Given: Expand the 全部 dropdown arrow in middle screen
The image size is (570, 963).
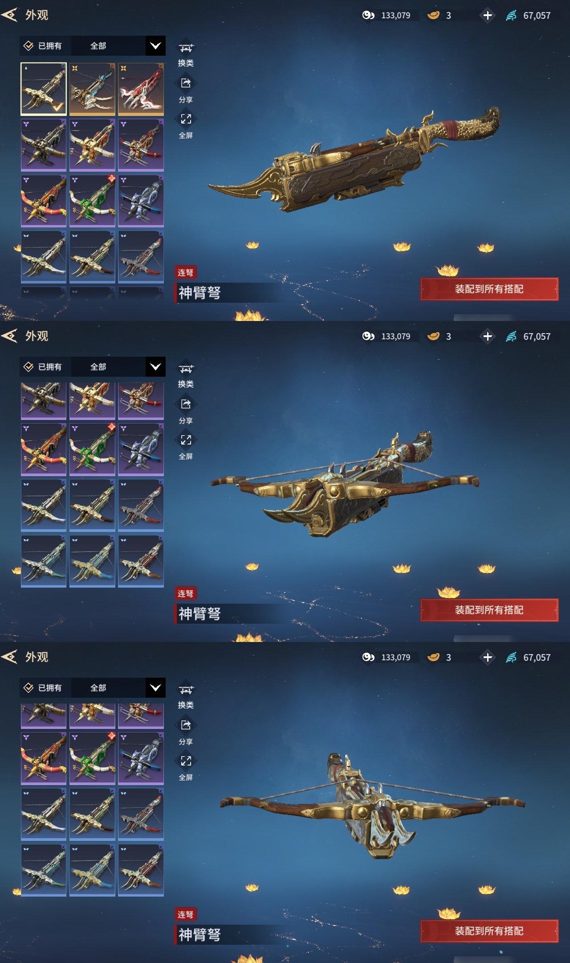Looking at the screenshot, I should pos(155,366).
